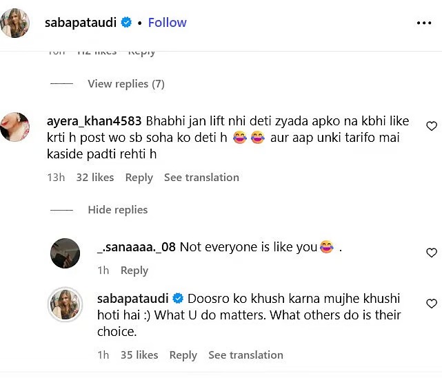This screenshot has height=382, width=442.
Task: Reply to ayera_khan4583's comment
Action: click(x=139, y=178)
